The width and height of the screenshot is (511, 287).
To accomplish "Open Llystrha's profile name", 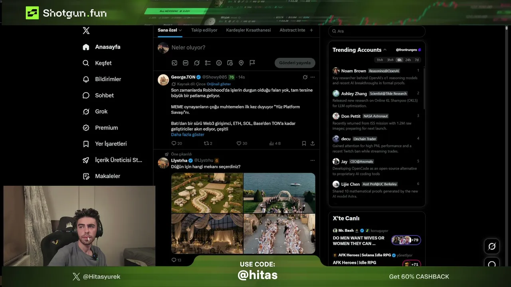I will point(179,160).
